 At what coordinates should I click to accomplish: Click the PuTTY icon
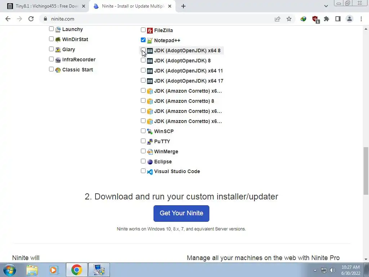150,141
